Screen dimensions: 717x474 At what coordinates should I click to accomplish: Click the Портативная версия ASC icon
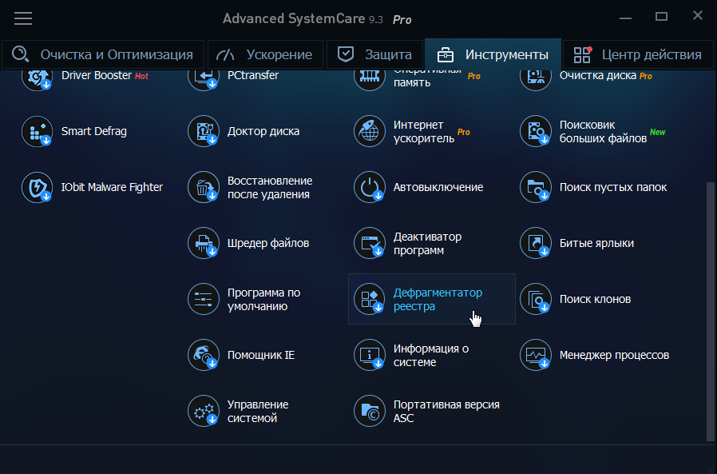pyautogui.click(x=369, y=410)
